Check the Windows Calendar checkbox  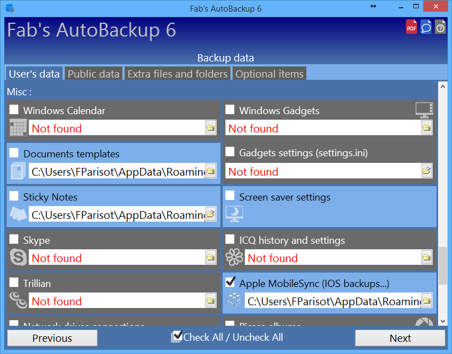click(x=14, y=110)
